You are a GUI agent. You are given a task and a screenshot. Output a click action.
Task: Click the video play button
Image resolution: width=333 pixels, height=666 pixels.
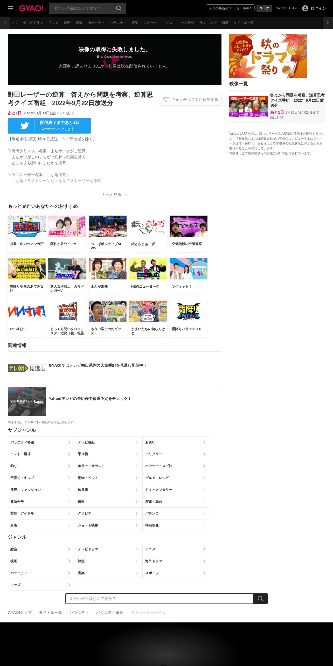[115, 60]
